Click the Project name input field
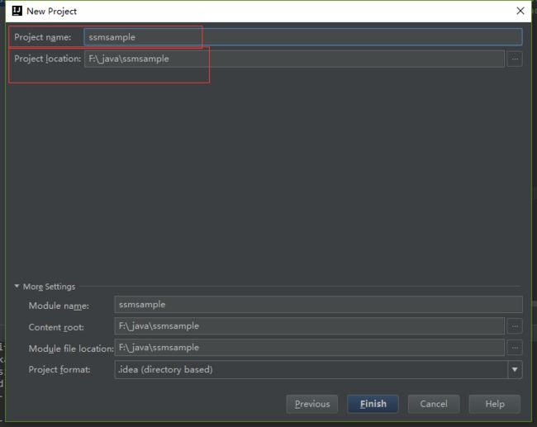This screenshot has height=427, width=537. pos(302,37)
